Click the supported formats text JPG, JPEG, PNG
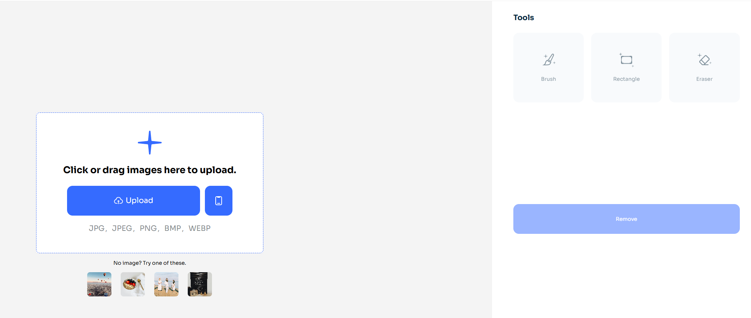This screenshot has height=318, width=751. (149, 228)
